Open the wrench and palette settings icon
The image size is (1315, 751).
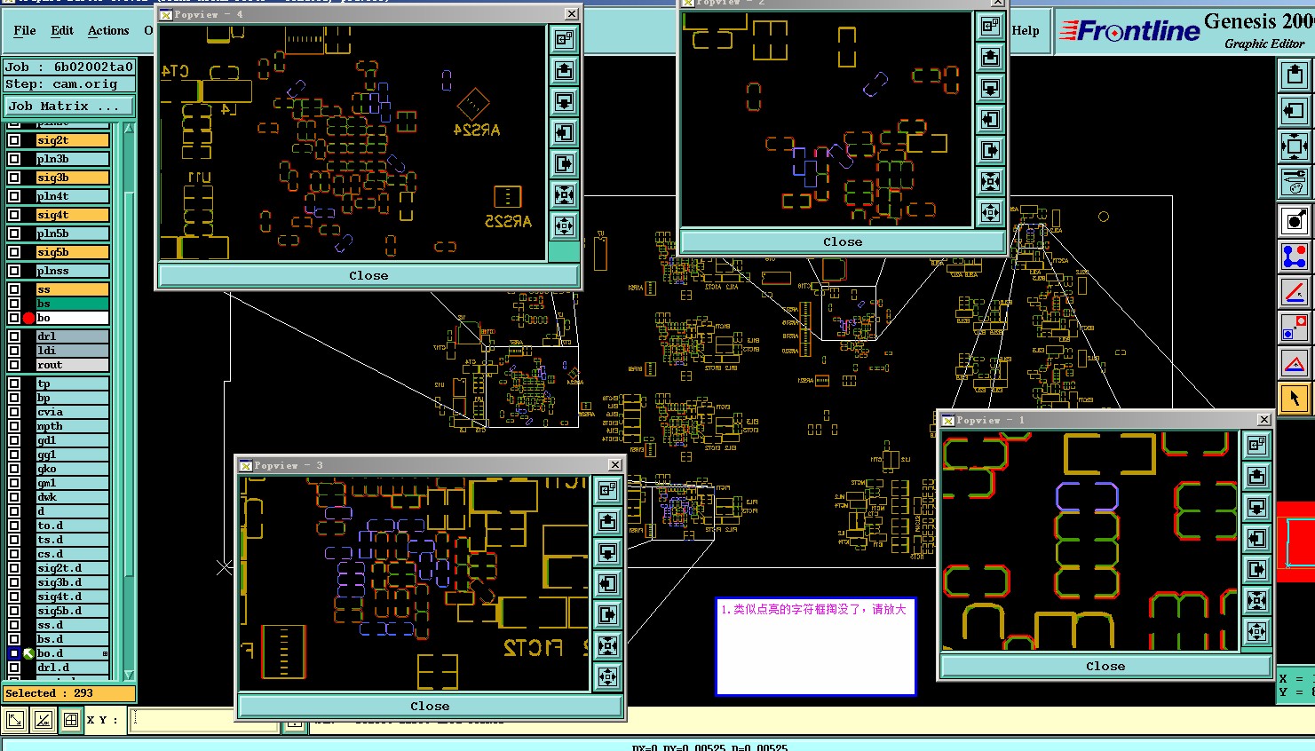coord(1295,181)
